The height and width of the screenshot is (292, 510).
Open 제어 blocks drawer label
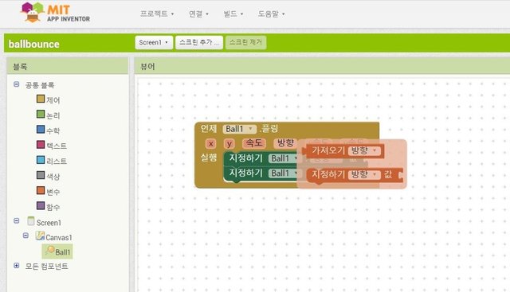pyautogui.click(x=53, y=100)
